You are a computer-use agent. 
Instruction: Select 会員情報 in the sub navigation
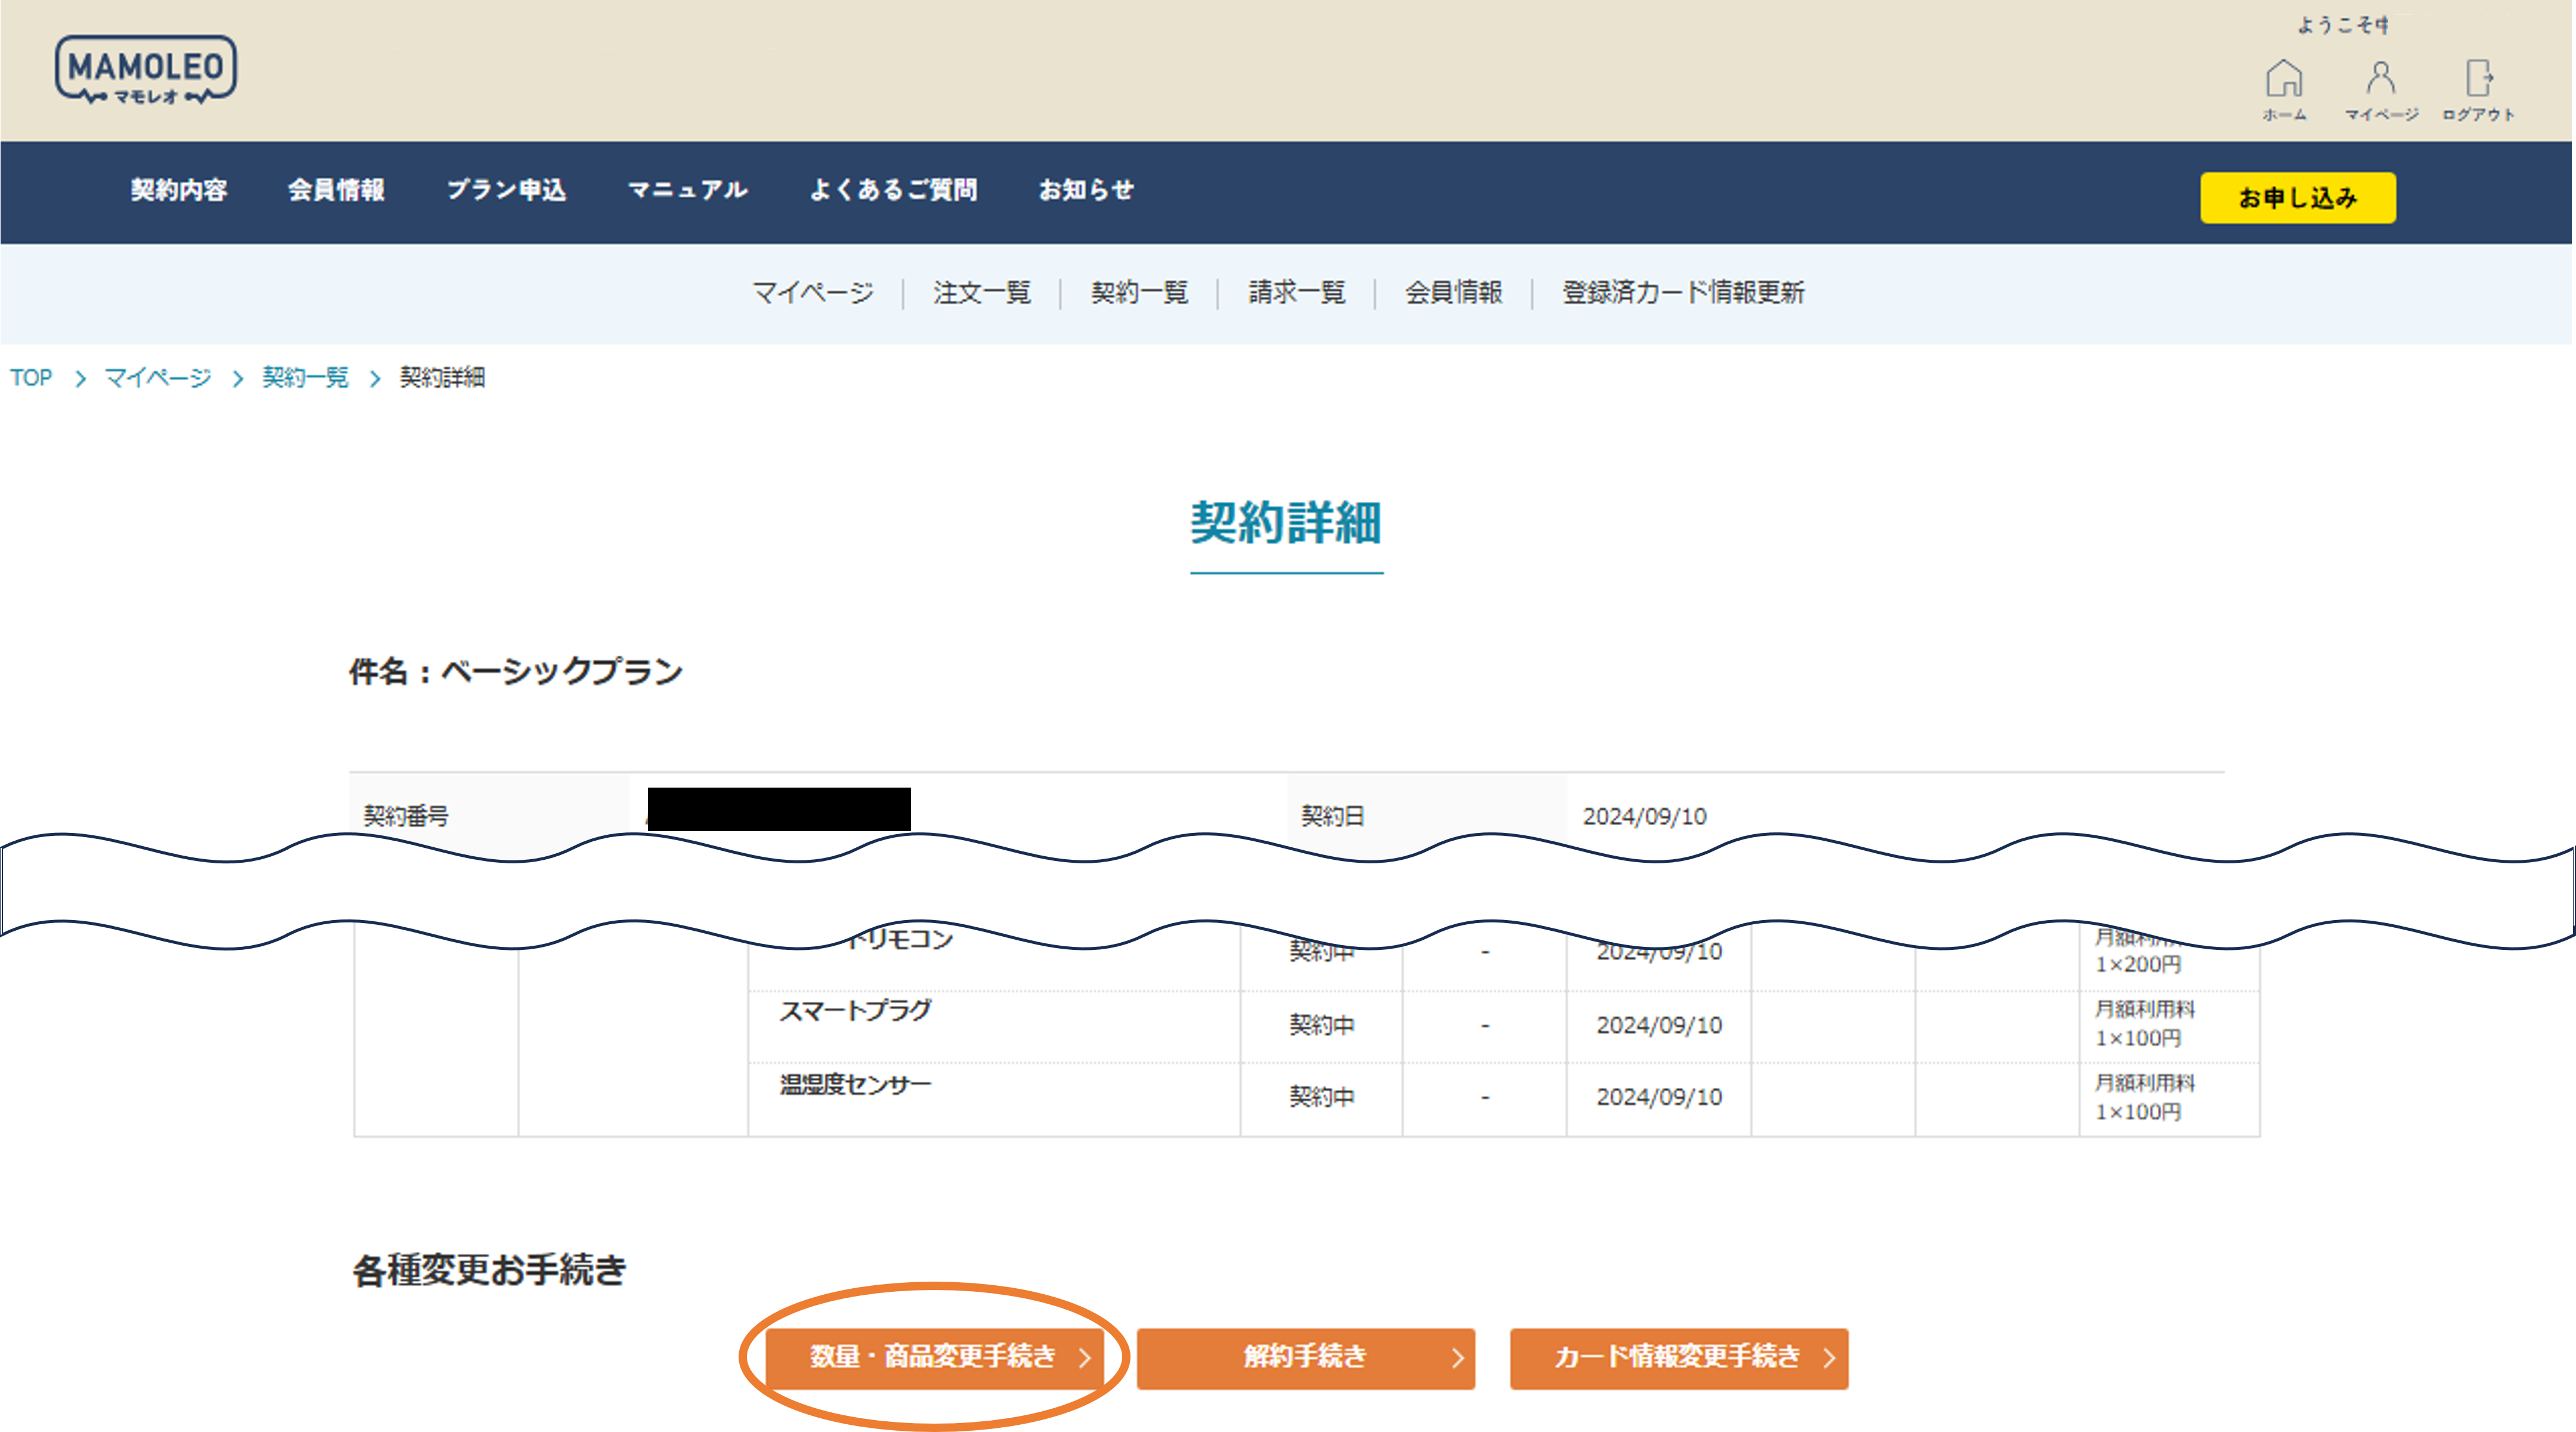pos(1454,292)
